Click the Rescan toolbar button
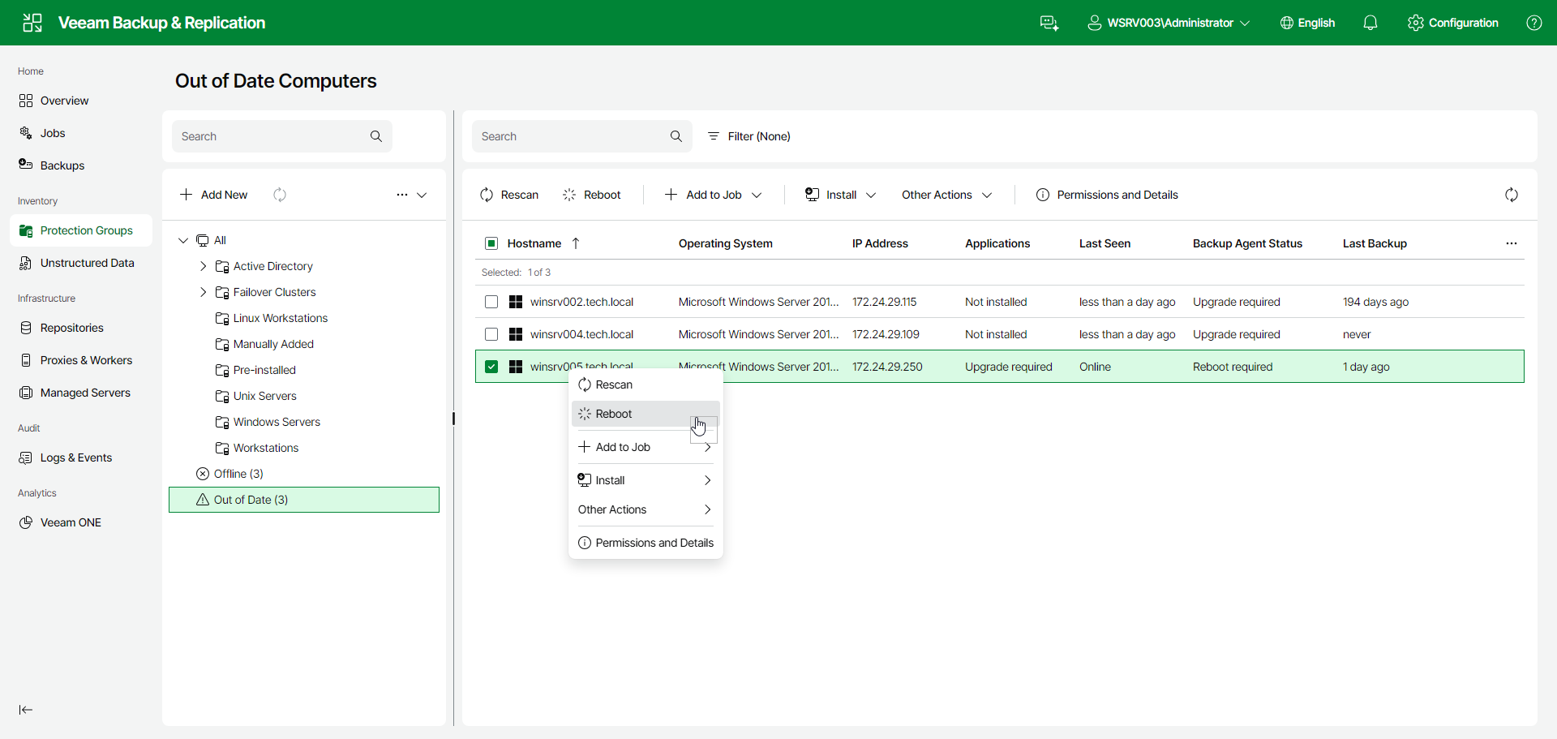This screenshot has height=739, width=1557. (509, 195)
